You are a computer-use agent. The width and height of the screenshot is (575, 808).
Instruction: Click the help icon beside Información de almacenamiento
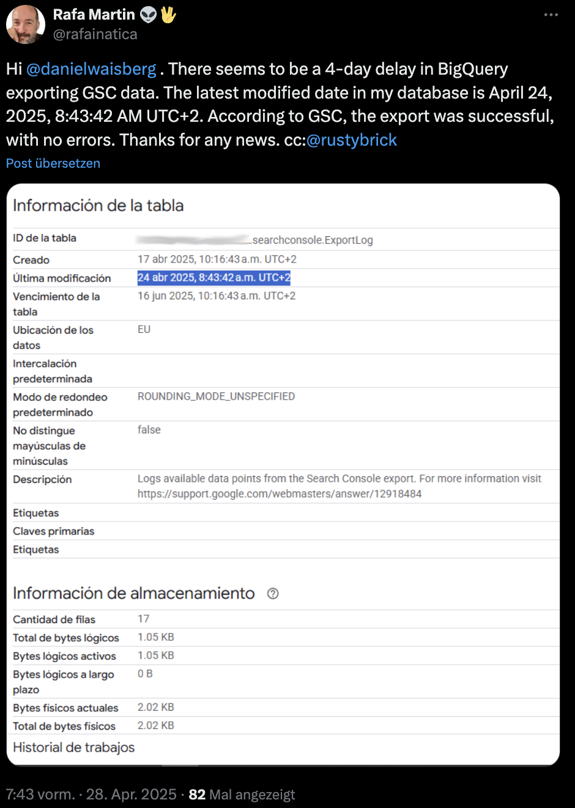[273, 593]
